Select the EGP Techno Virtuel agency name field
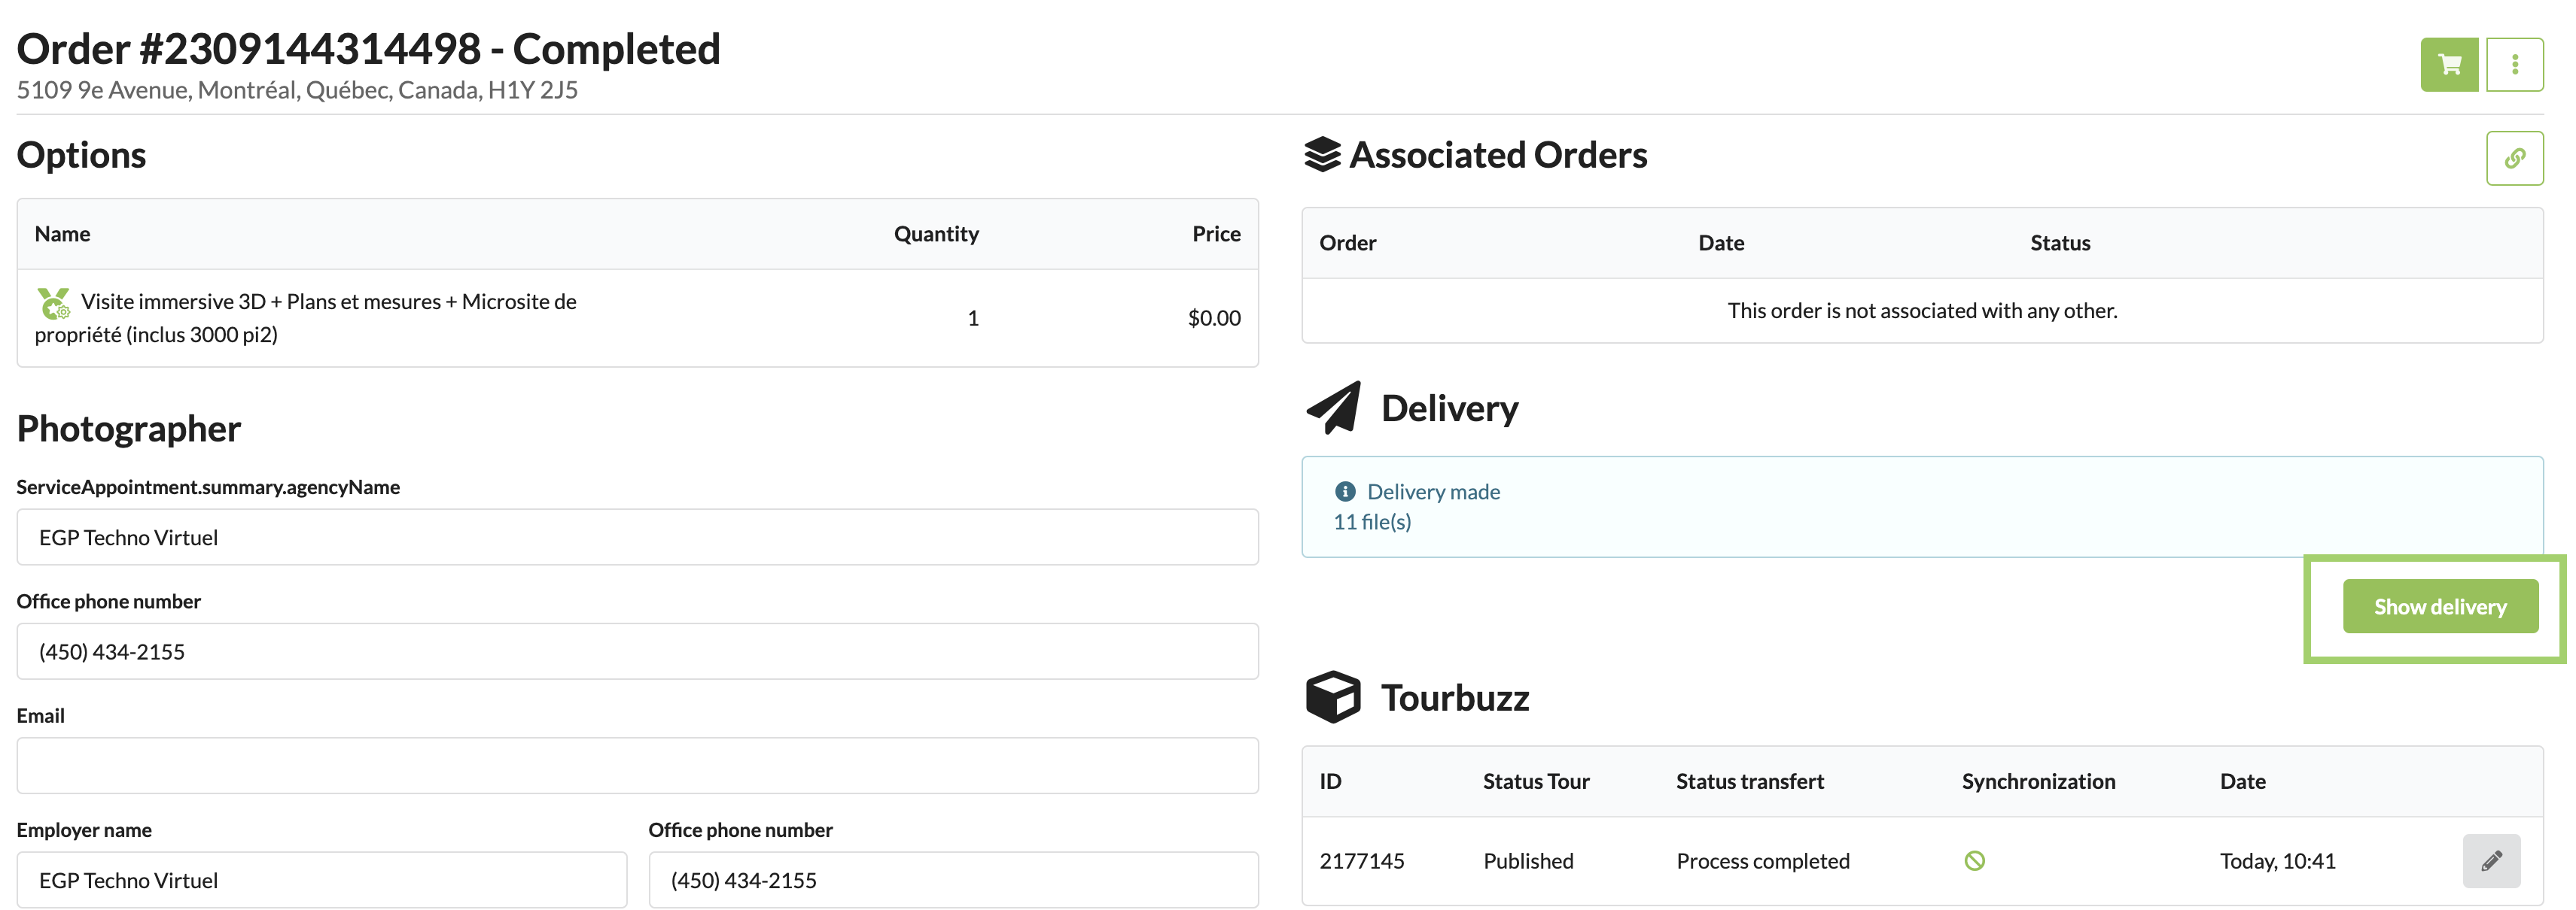This screenshot has height=910, width=2576. (638, 536)
